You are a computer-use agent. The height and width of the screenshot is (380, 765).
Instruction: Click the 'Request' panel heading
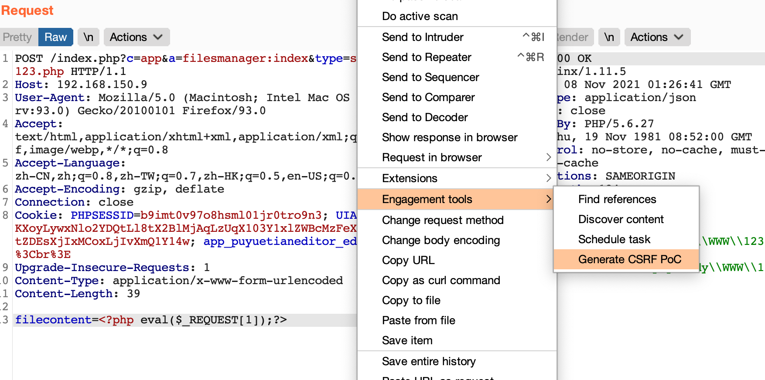pyautogui.click(x=27, y=10)
